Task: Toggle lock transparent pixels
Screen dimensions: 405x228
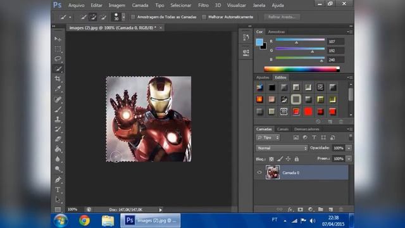Action: (271, 159)
